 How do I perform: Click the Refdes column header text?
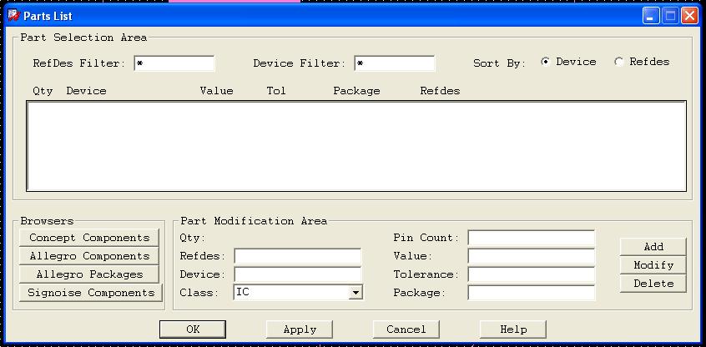440,91
